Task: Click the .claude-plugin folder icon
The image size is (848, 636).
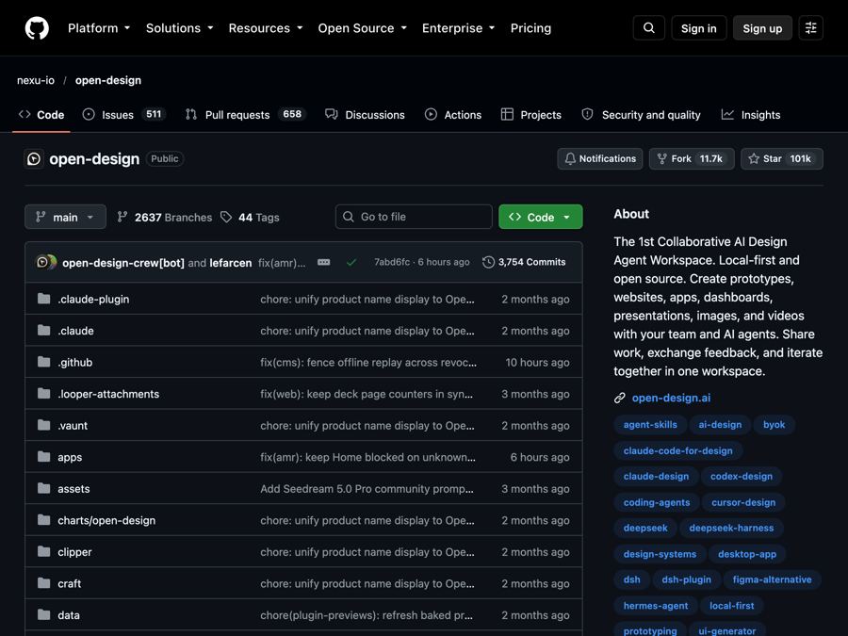Action: pyautogui.click(x=43, y=299)
